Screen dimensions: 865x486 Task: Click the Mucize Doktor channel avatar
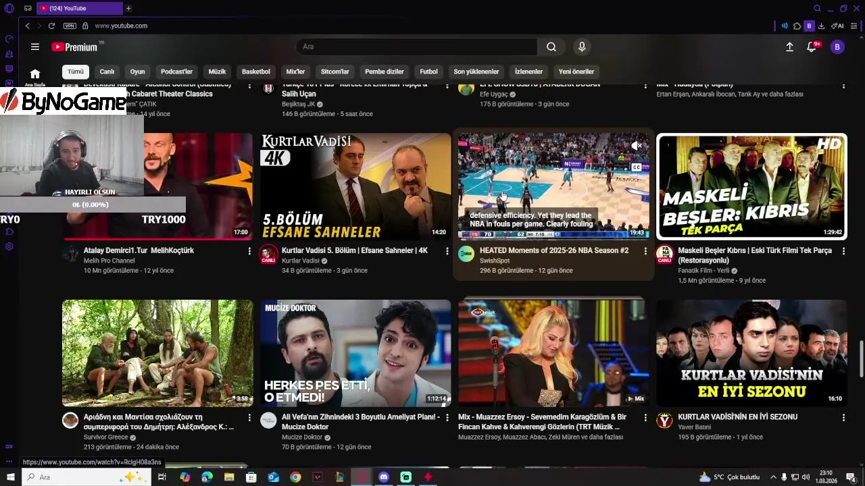[x=268, y=421]
